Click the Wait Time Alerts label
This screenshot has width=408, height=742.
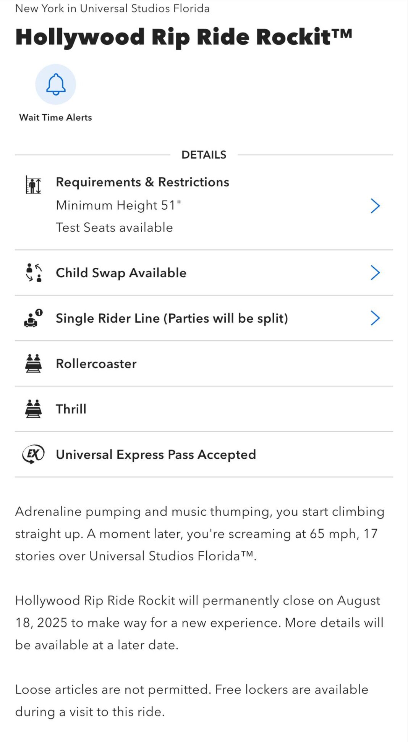(56, 118)
